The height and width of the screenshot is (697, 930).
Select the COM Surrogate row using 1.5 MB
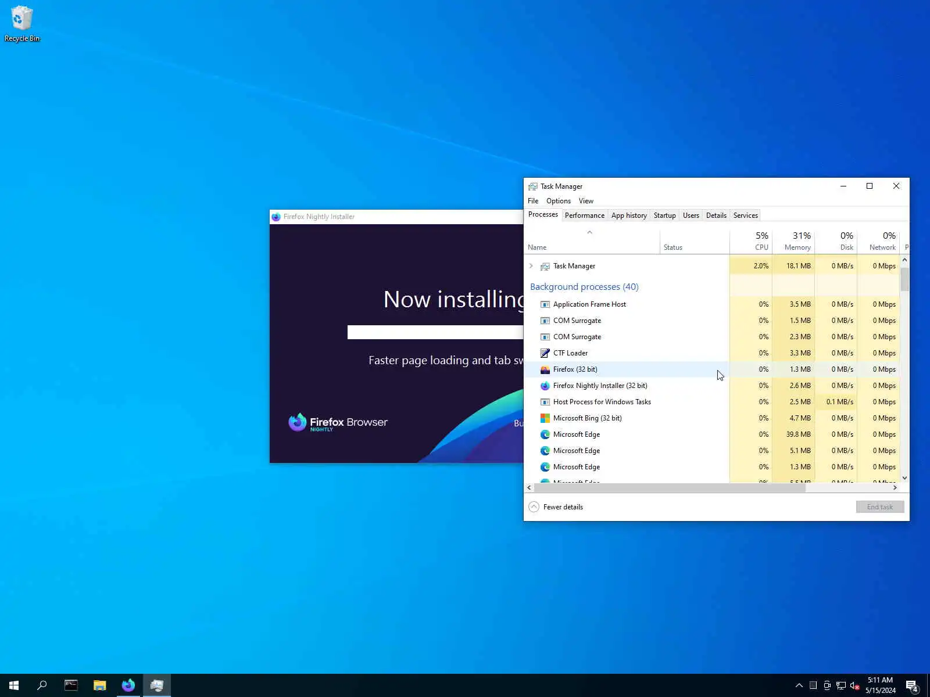712,321
